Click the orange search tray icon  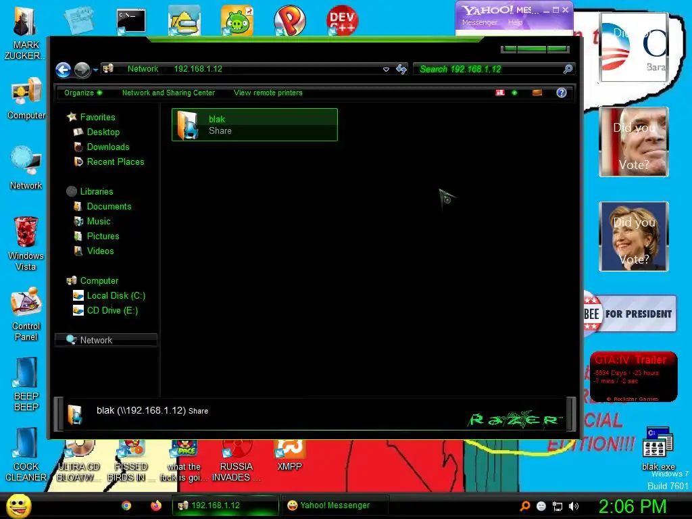pyautogui.click(x=524, y=506)
